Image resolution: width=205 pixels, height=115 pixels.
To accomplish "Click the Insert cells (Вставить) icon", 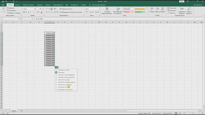I will coord(152,9).
